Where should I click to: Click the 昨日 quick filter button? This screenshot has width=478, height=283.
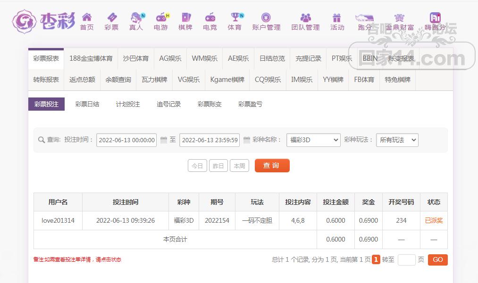[218, 166]
